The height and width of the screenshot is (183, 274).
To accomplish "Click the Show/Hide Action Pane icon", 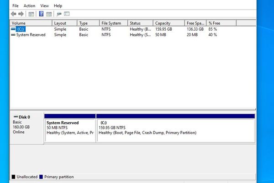I will (48, 14).
